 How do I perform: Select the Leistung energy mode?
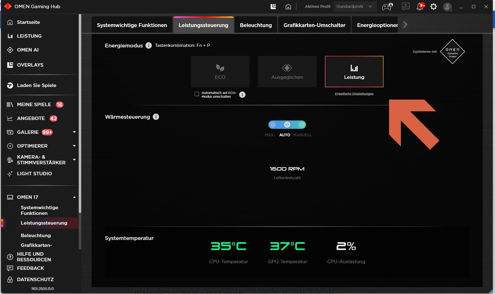354,72
